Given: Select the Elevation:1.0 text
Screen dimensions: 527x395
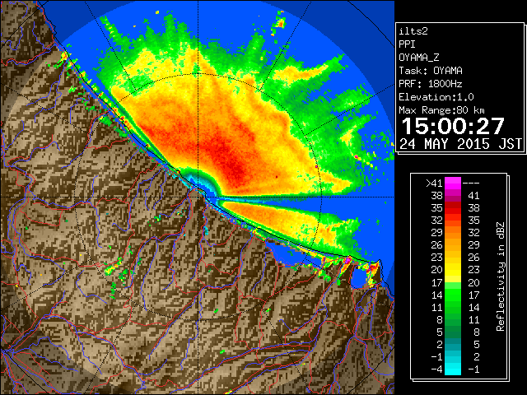Looking at the screenshot, I should coord(436,97).
